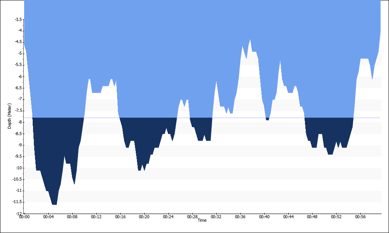Screen dimensions: 389x233
Task: Select the -5.5 depth tick label
Action: (18, 65)
